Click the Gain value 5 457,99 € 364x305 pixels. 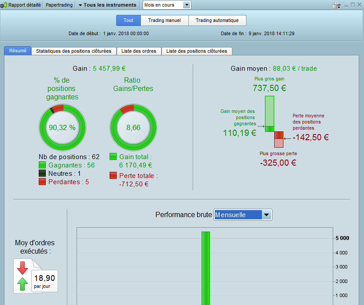[109, 69]
